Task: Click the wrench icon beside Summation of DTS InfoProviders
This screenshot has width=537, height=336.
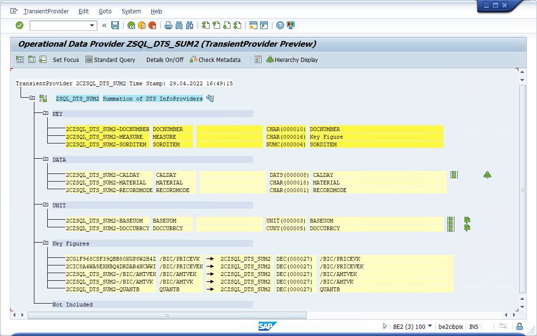Action: point(210,99)
